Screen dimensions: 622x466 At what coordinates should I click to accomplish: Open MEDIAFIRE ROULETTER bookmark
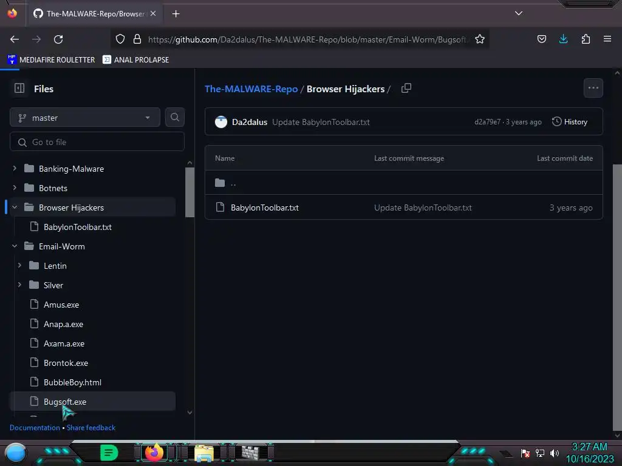click(x=51, y=60)
